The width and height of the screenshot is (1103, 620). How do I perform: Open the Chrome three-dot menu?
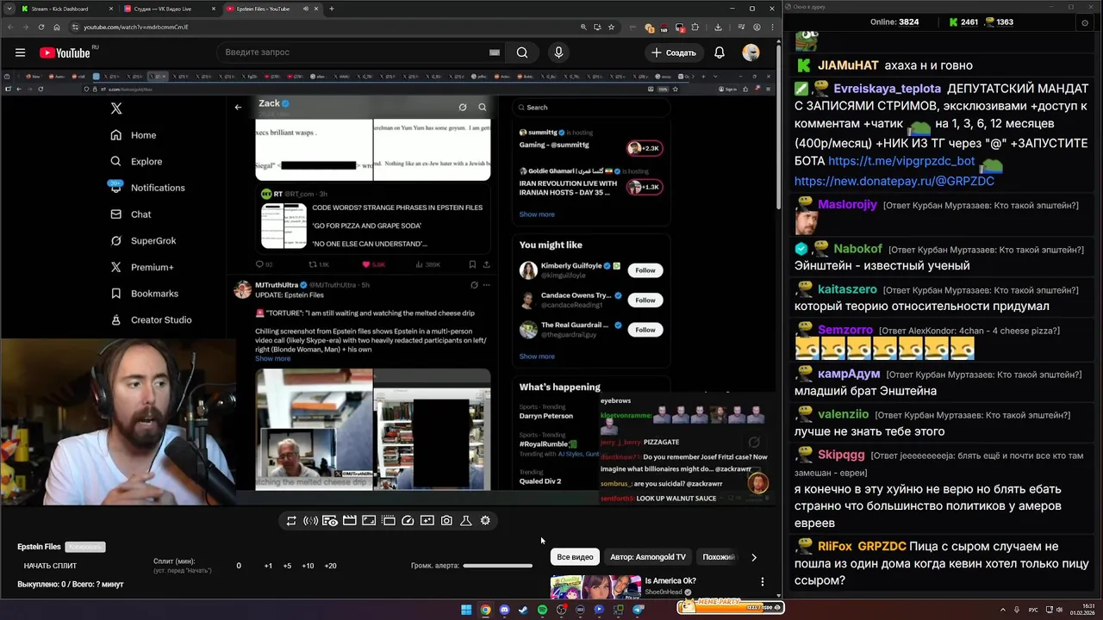coord(773,27)
